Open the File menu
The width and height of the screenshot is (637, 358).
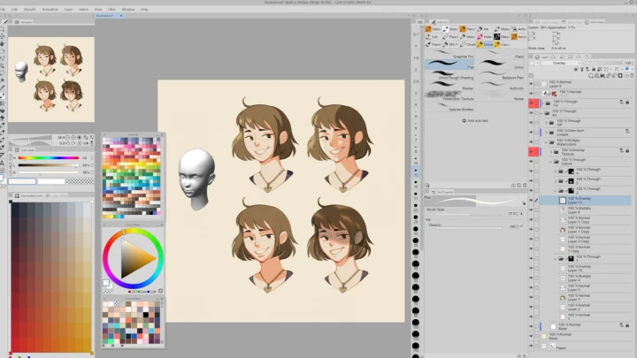pyautogui.click(x=3, y=9)
